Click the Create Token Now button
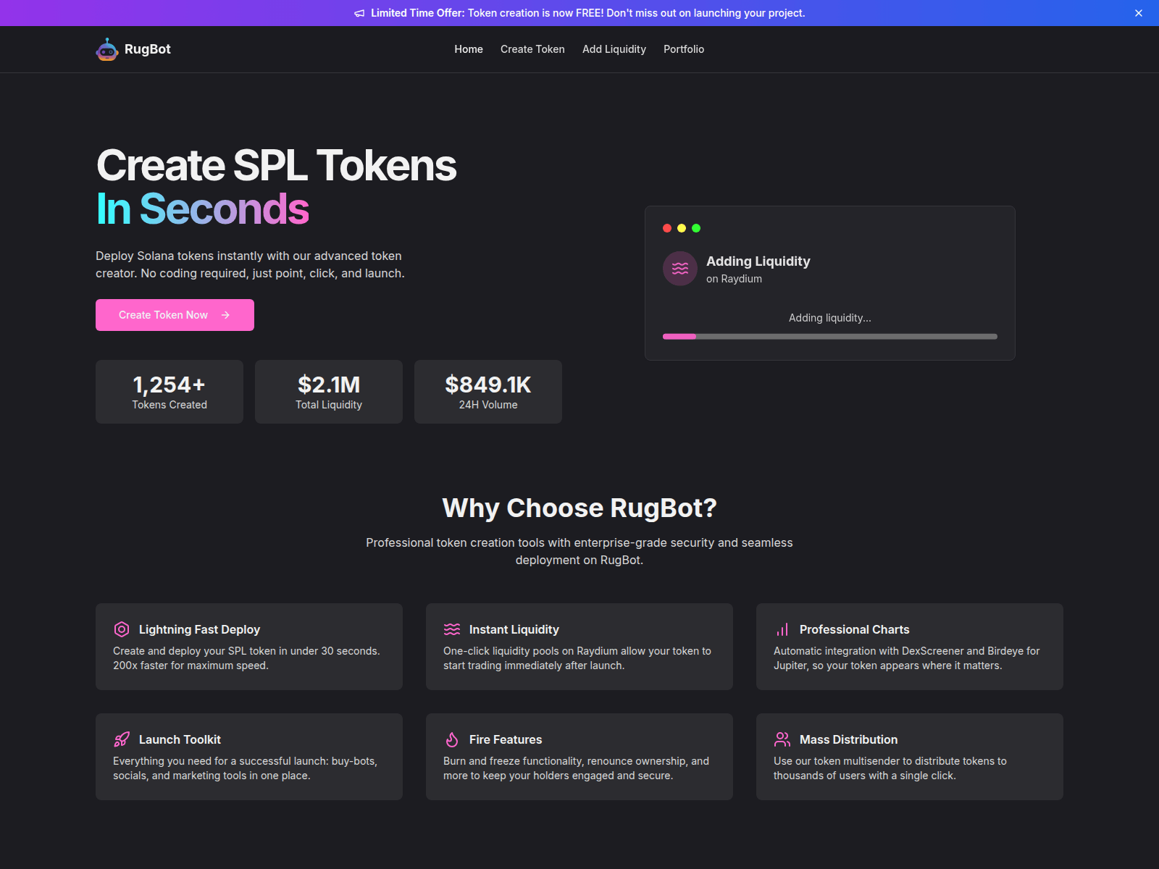Image resolution: width=1159 pixels, height=869 pixels. click(x=175, y=315)
